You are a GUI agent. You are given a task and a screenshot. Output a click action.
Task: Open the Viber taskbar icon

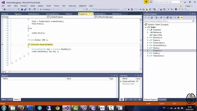[x=84, y=108]
